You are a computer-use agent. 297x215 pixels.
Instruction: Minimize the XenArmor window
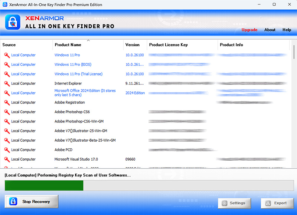pyautogui.click(x=259, y=4)
